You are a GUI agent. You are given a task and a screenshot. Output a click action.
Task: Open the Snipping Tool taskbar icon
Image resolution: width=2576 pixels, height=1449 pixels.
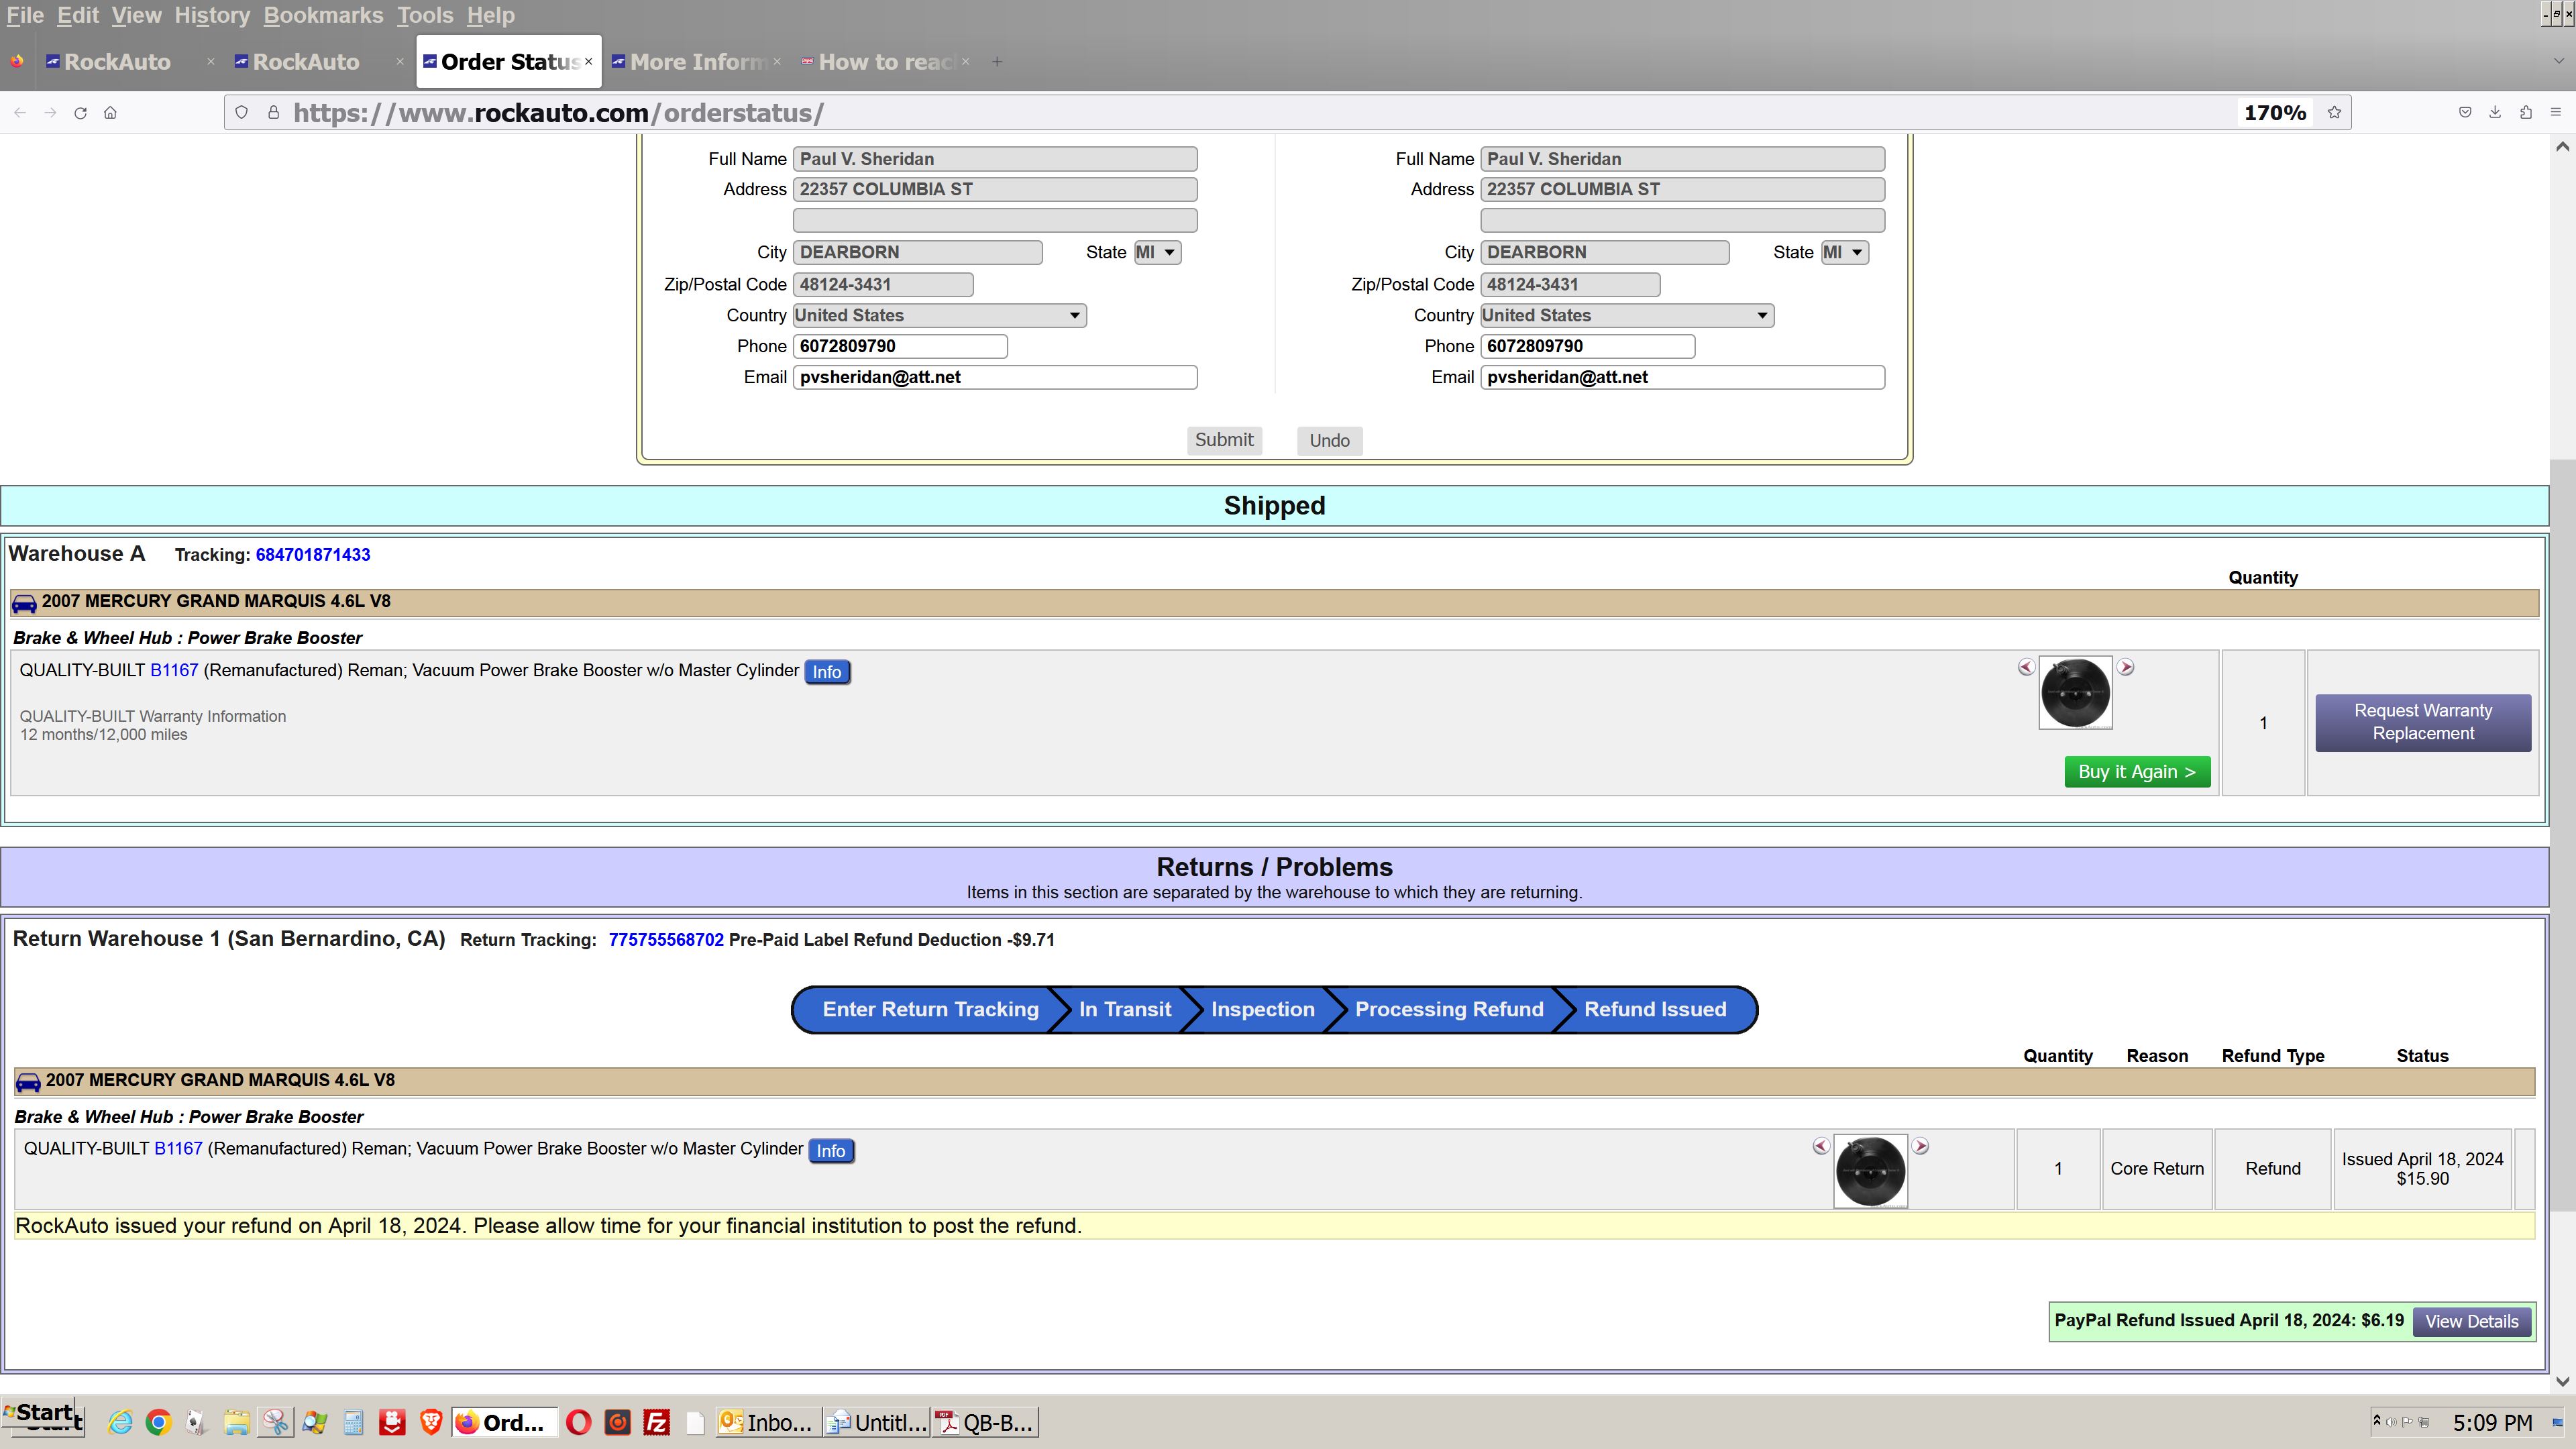pos(275,1422)
